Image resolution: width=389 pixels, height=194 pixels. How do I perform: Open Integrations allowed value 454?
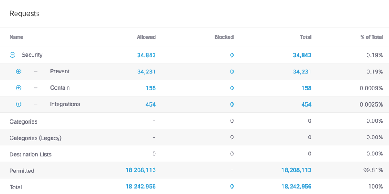150,104
